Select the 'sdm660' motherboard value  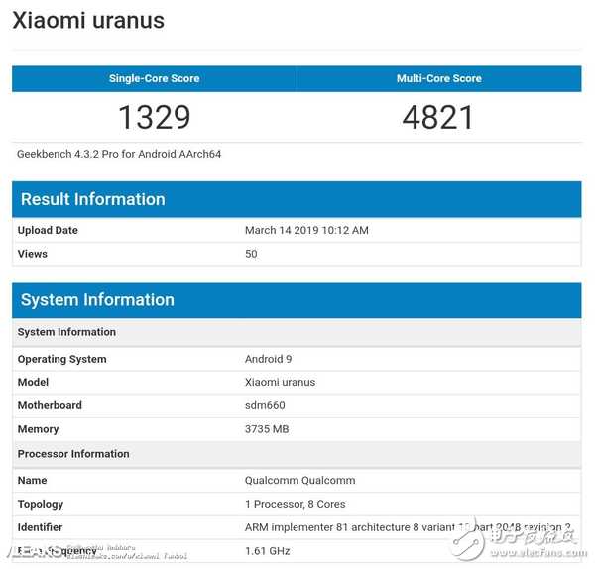(265, 405)
